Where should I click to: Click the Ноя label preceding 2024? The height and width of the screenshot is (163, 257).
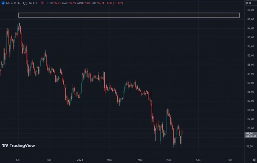coord(49,160)
